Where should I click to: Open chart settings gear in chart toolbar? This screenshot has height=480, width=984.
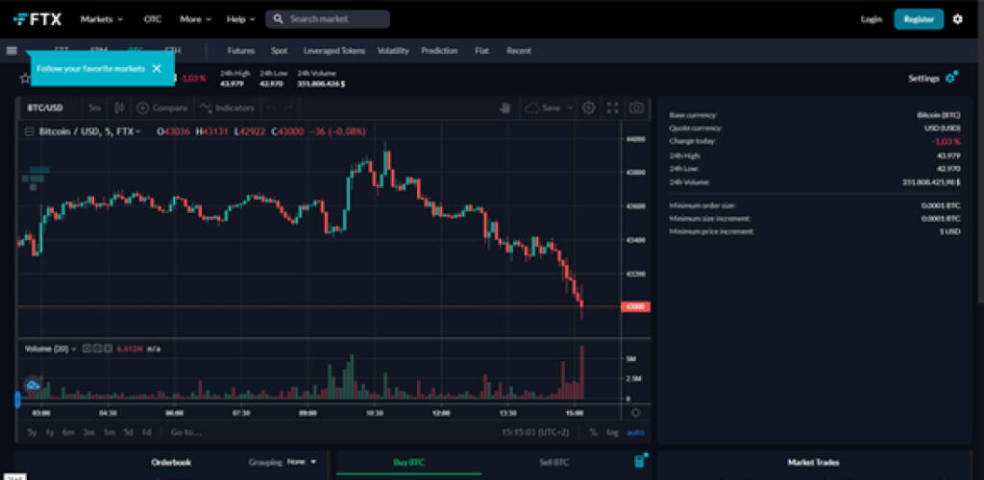coord(588,108)
